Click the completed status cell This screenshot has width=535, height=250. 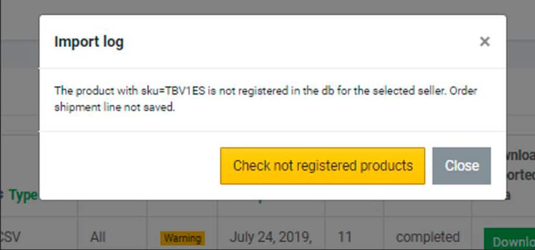[x=427, y=237]
